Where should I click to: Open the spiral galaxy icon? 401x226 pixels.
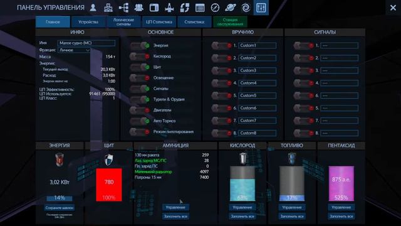[x=246, y=8]
